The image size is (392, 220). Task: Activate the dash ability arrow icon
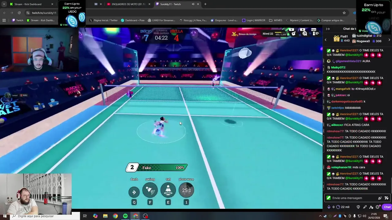click(134, 192)
